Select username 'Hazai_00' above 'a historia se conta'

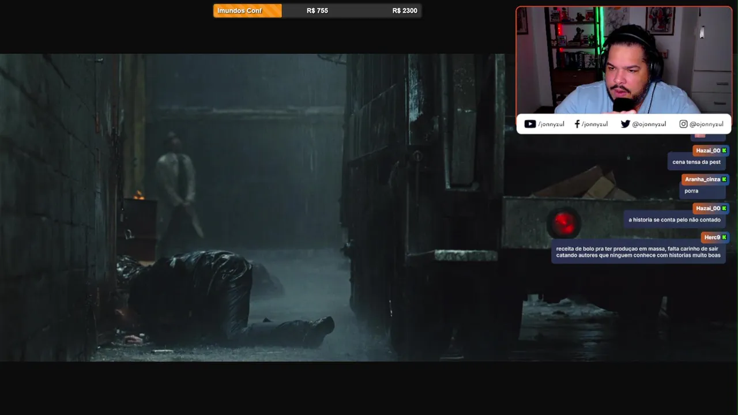[x=708, y=208]
